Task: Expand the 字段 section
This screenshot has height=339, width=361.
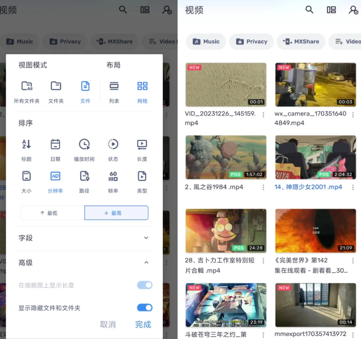Action: click(146, 238)
